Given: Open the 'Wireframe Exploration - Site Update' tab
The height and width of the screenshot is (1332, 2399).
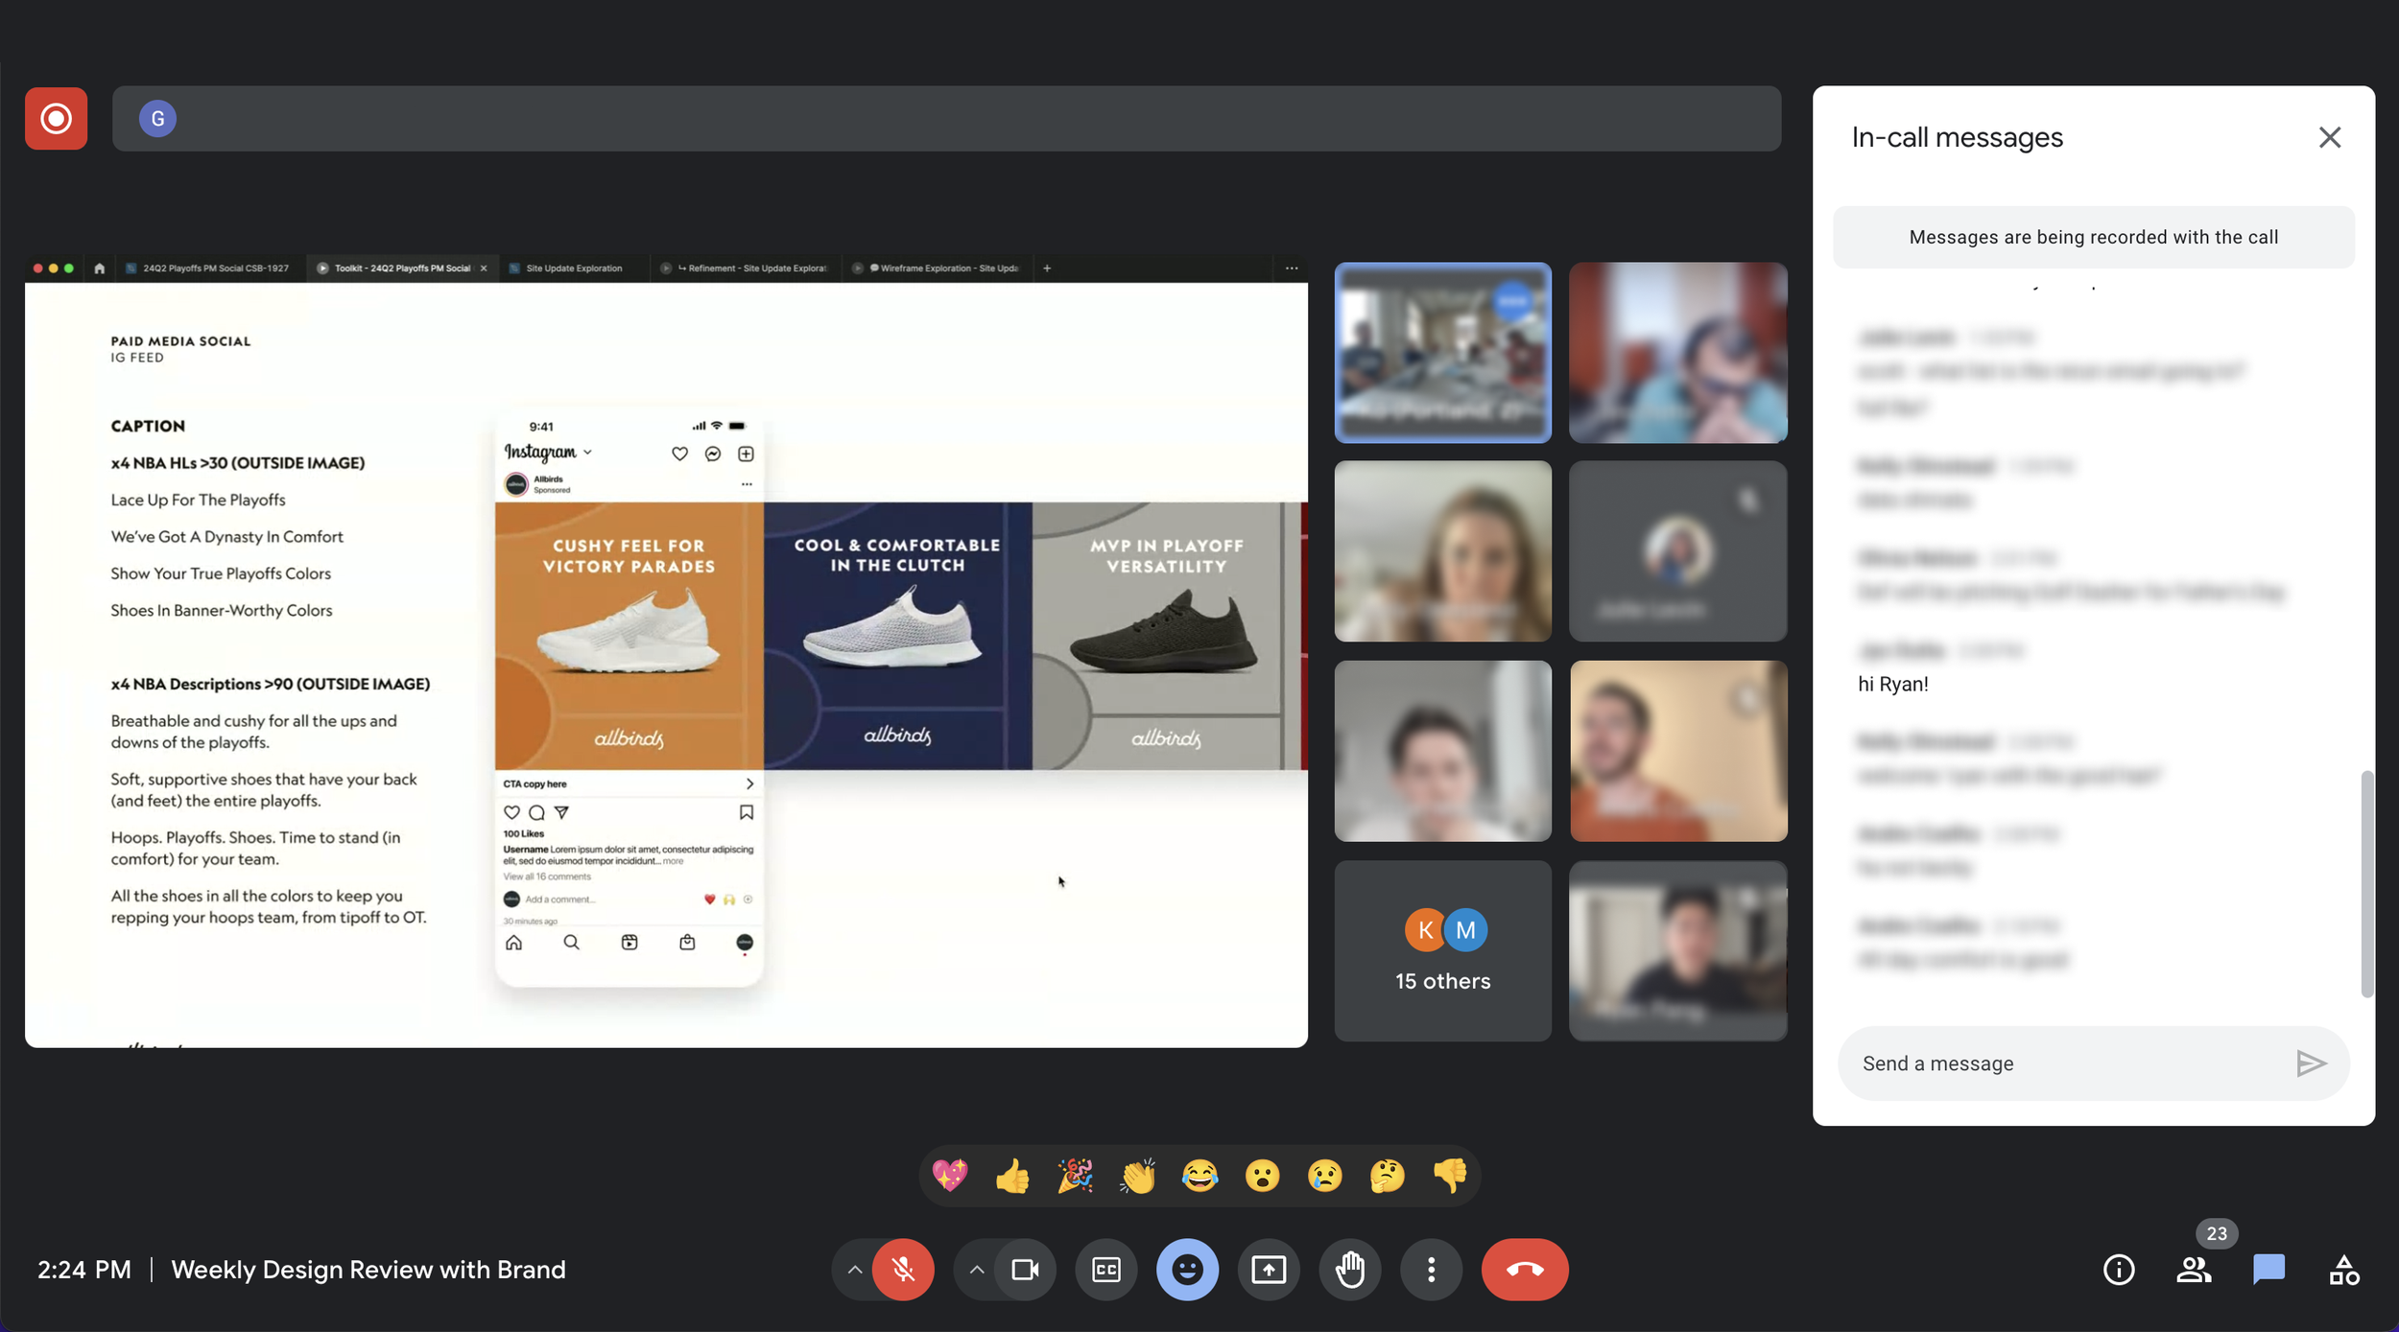Looking at the screenshot, I should tap(937, 269).
